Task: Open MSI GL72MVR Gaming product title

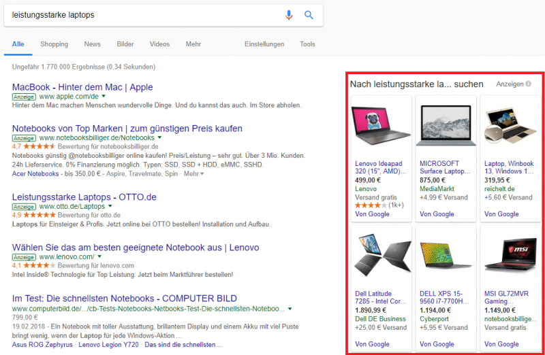Action: pos(506,297)
